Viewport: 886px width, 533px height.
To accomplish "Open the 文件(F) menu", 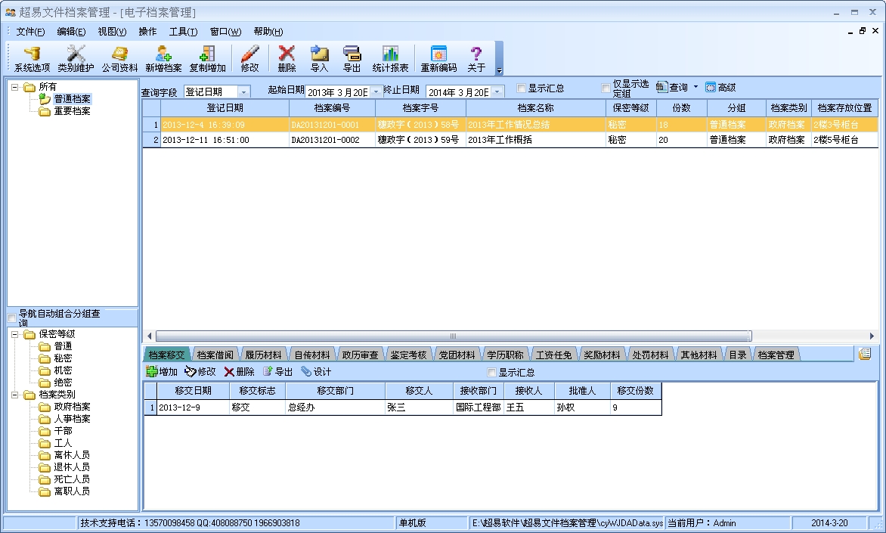I will 30,32.
